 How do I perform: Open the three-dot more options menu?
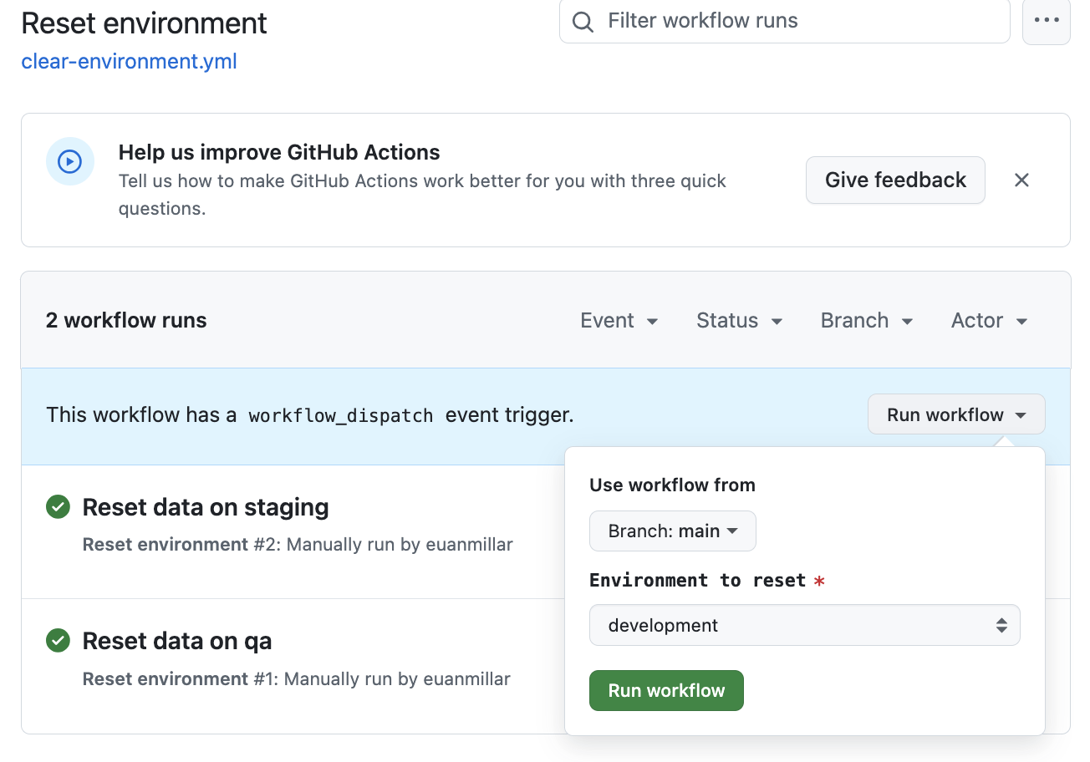pos(1046,21)
